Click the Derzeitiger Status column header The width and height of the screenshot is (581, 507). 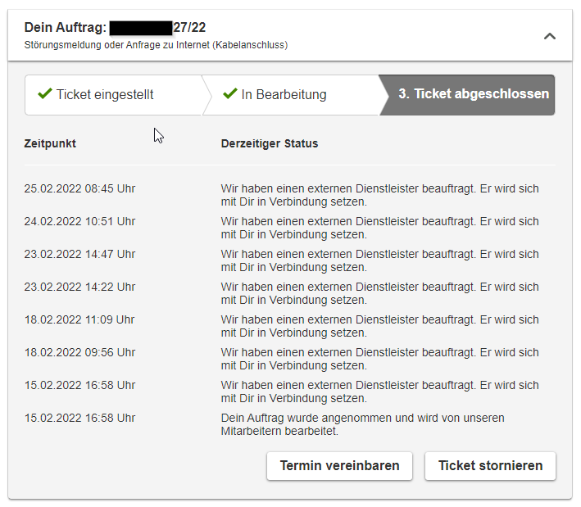click(x=270, y=143)
